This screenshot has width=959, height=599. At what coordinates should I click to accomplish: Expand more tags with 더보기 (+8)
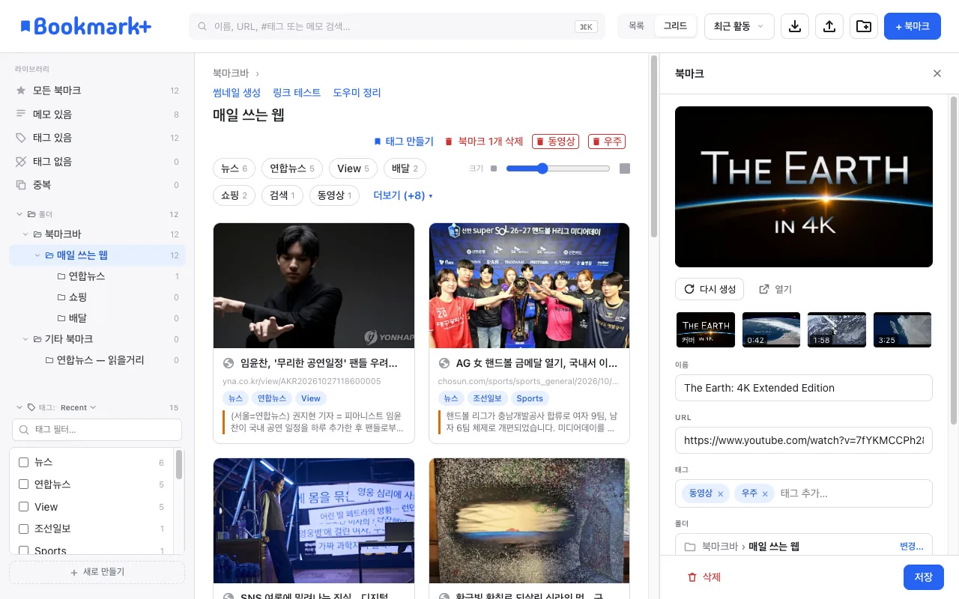[403, 195]
